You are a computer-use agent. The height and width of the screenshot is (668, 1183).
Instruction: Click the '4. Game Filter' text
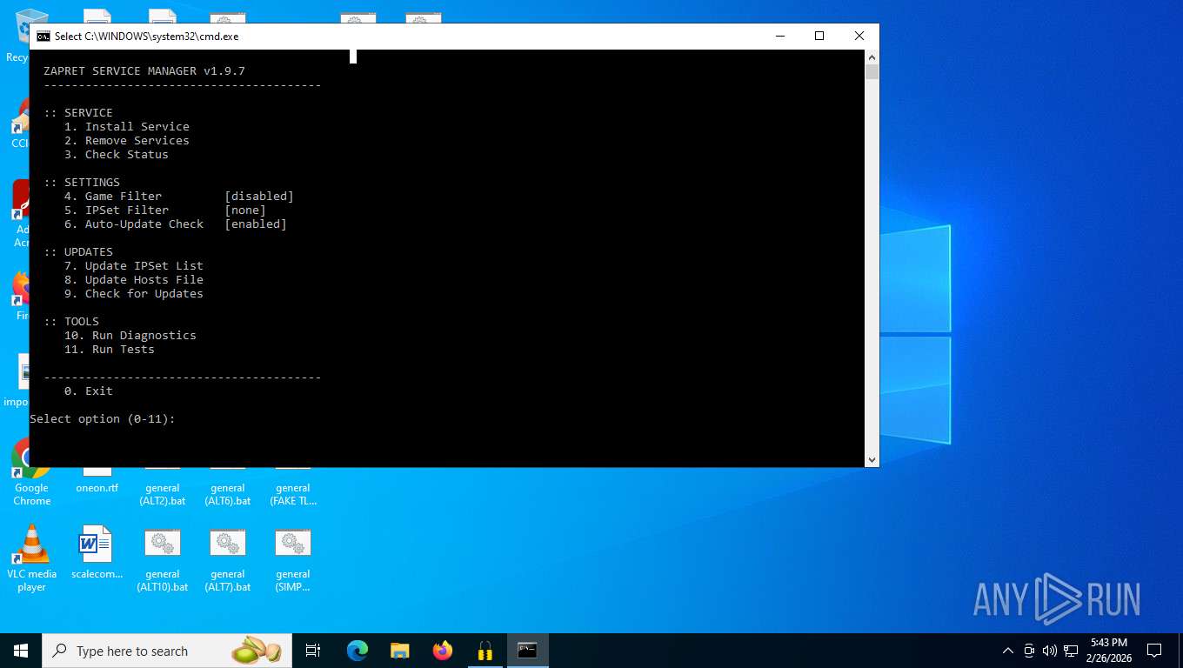(x=113, y=197)
